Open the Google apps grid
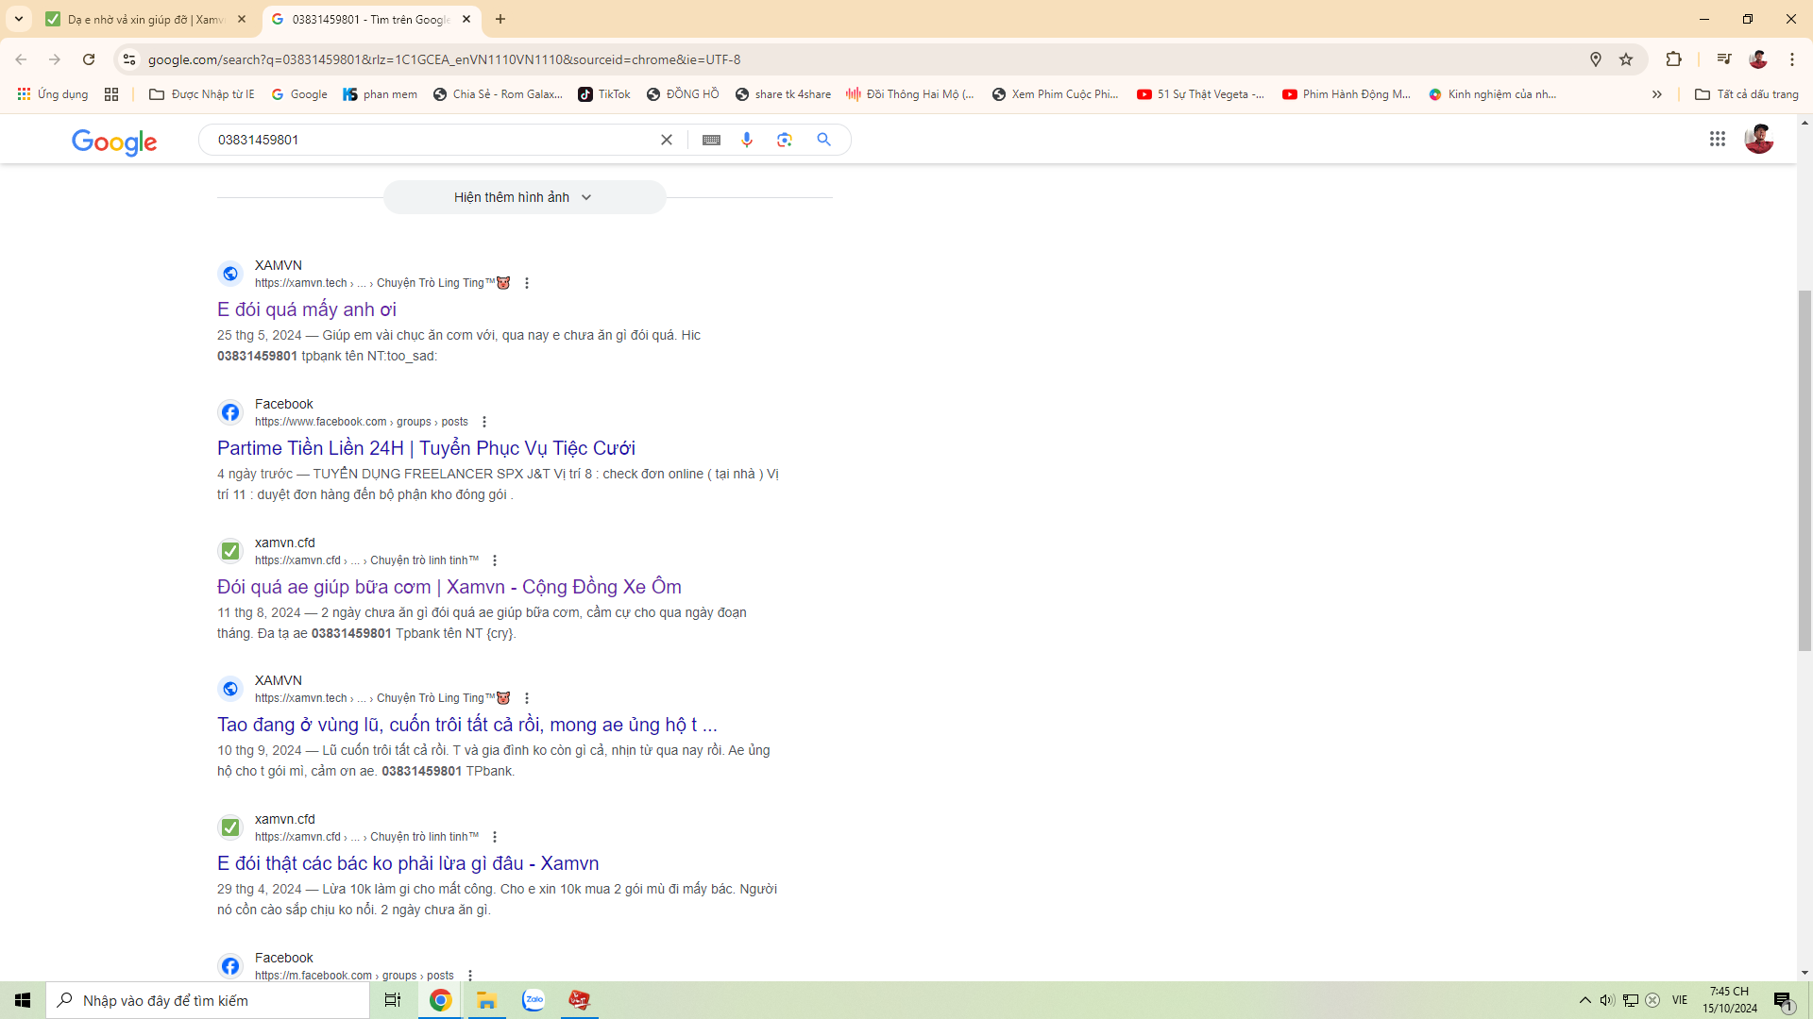 click(1718, 139)
